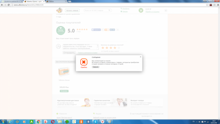Expand the cart dropdown arrow in header

pyautogui.click(x=165, y=10)
